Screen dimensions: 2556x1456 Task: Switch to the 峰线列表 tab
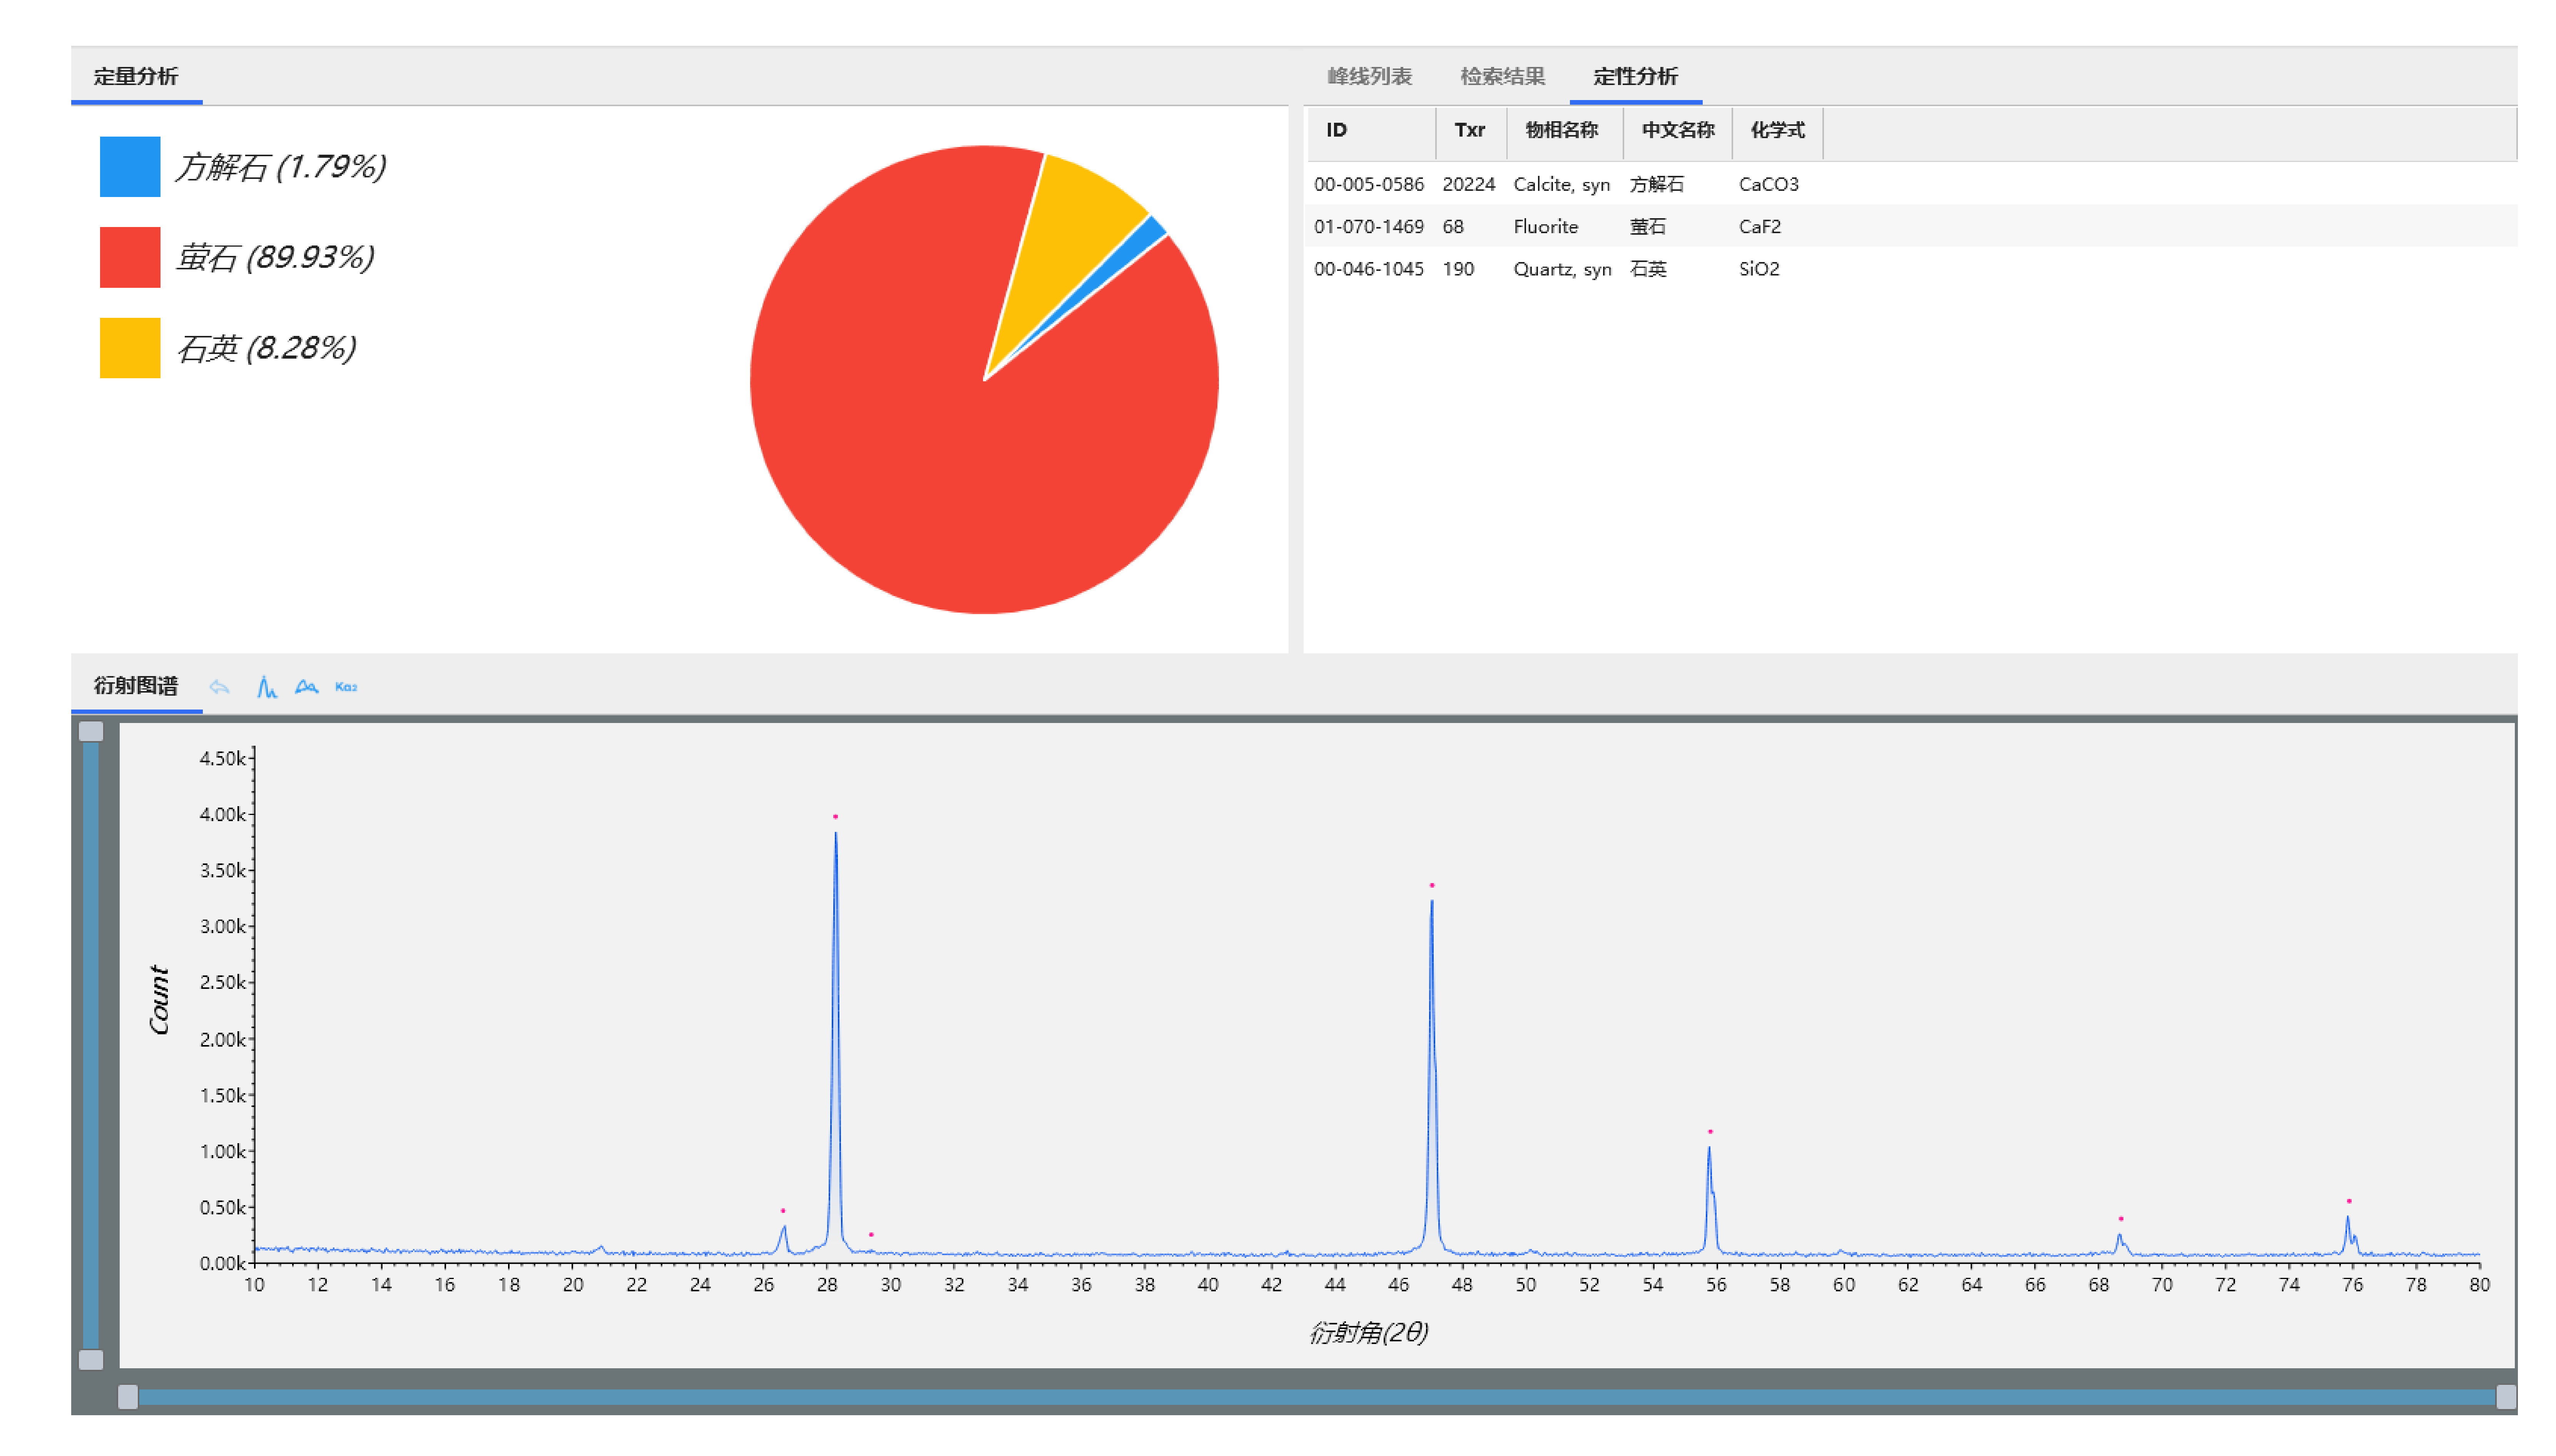tap(1369, 76)
